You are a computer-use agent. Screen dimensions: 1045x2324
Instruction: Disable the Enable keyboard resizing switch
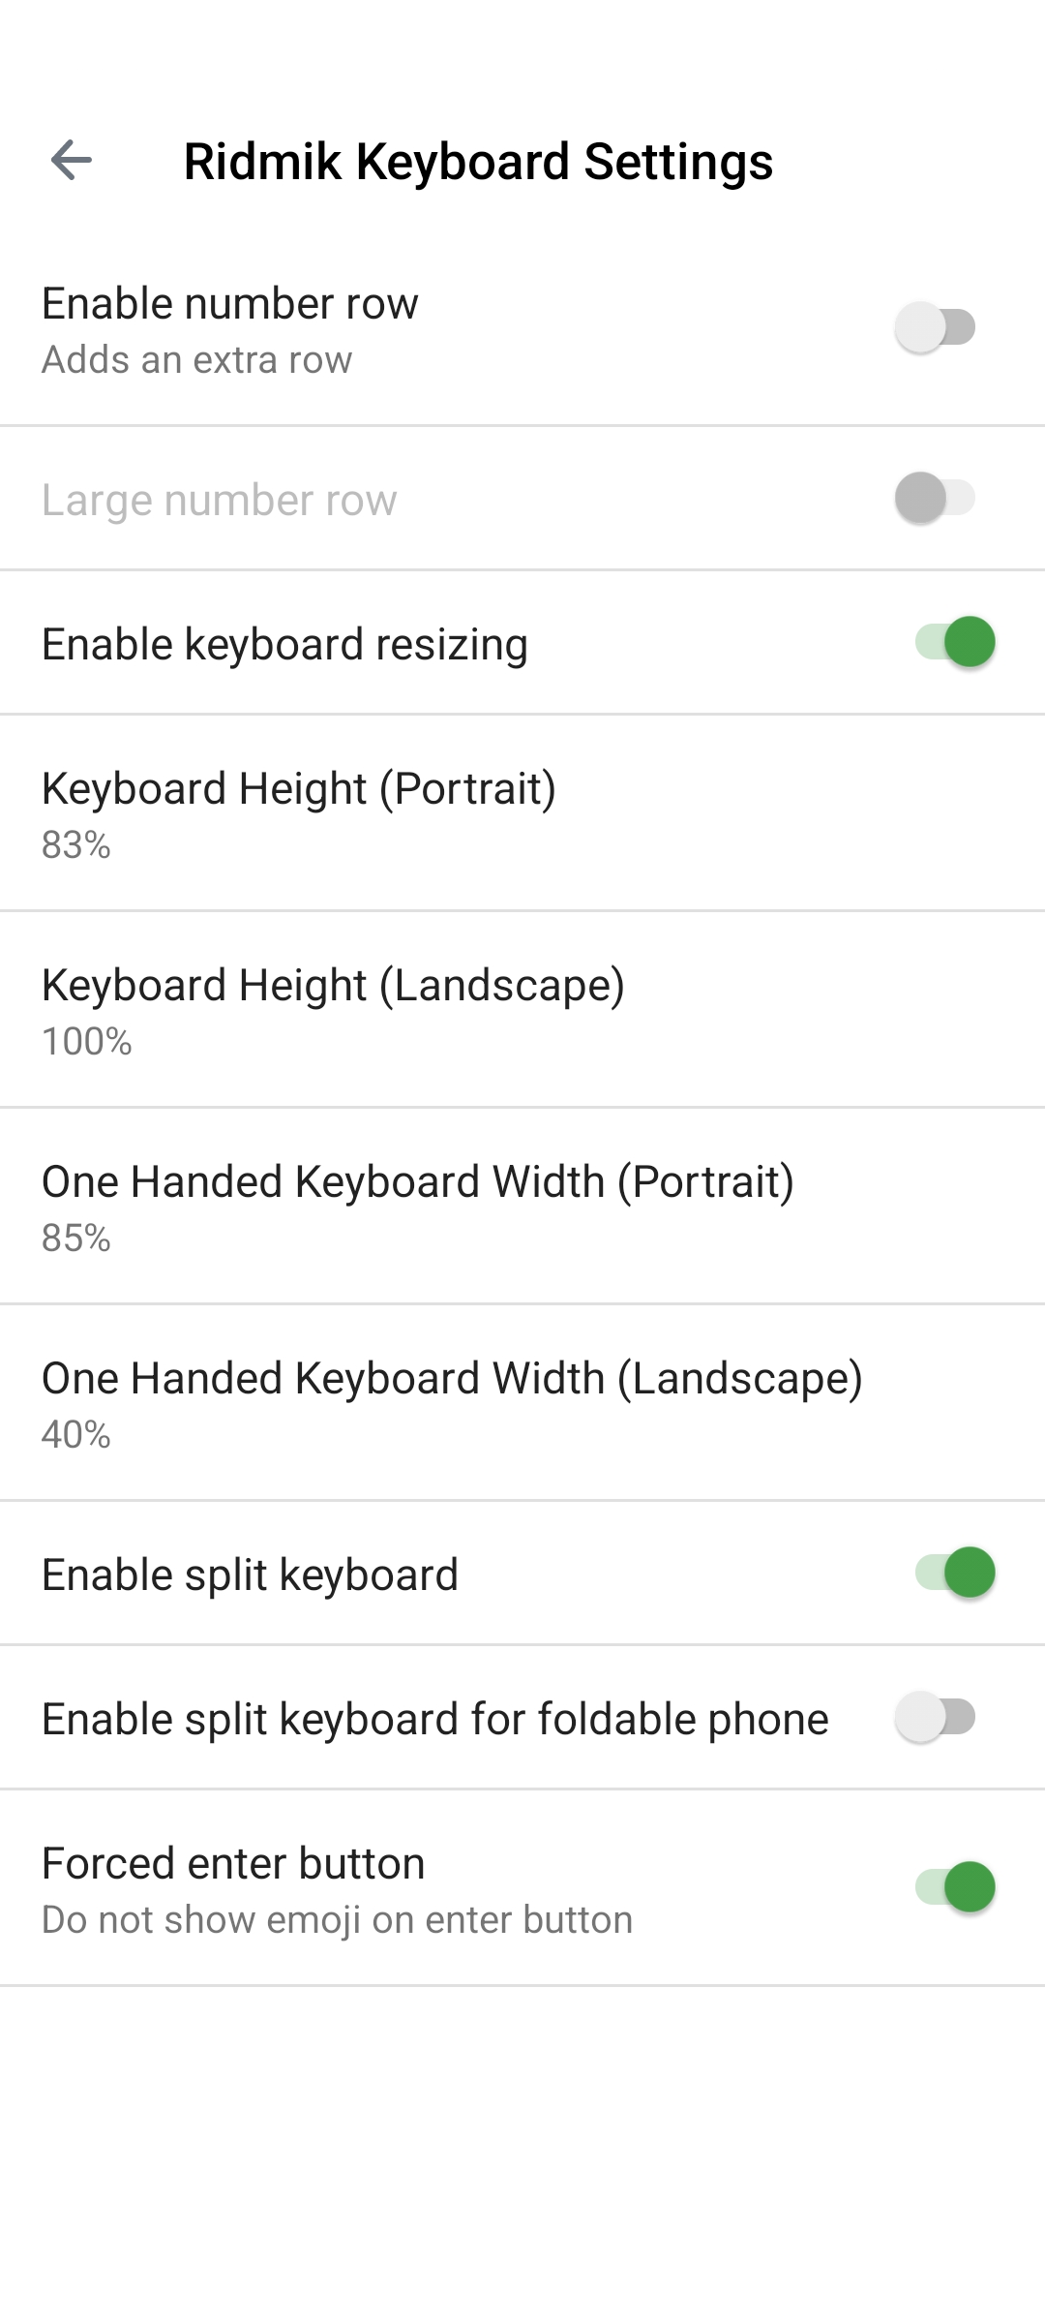coord(955,642)
